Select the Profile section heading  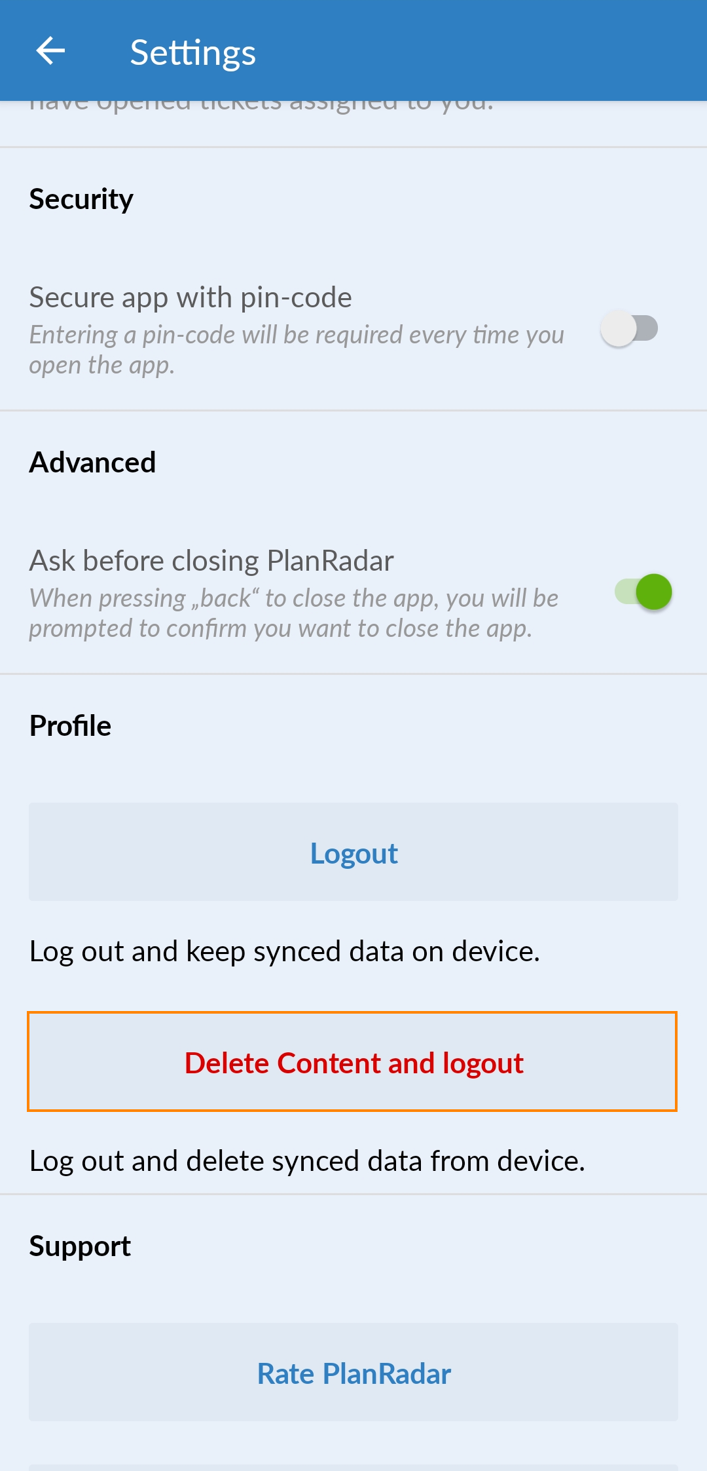pyautogui.click(x=70, y=726)
